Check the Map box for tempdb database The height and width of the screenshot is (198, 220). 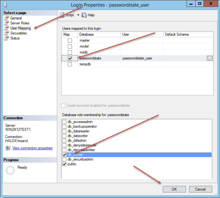pyautogui.click(x=70, y=64)
